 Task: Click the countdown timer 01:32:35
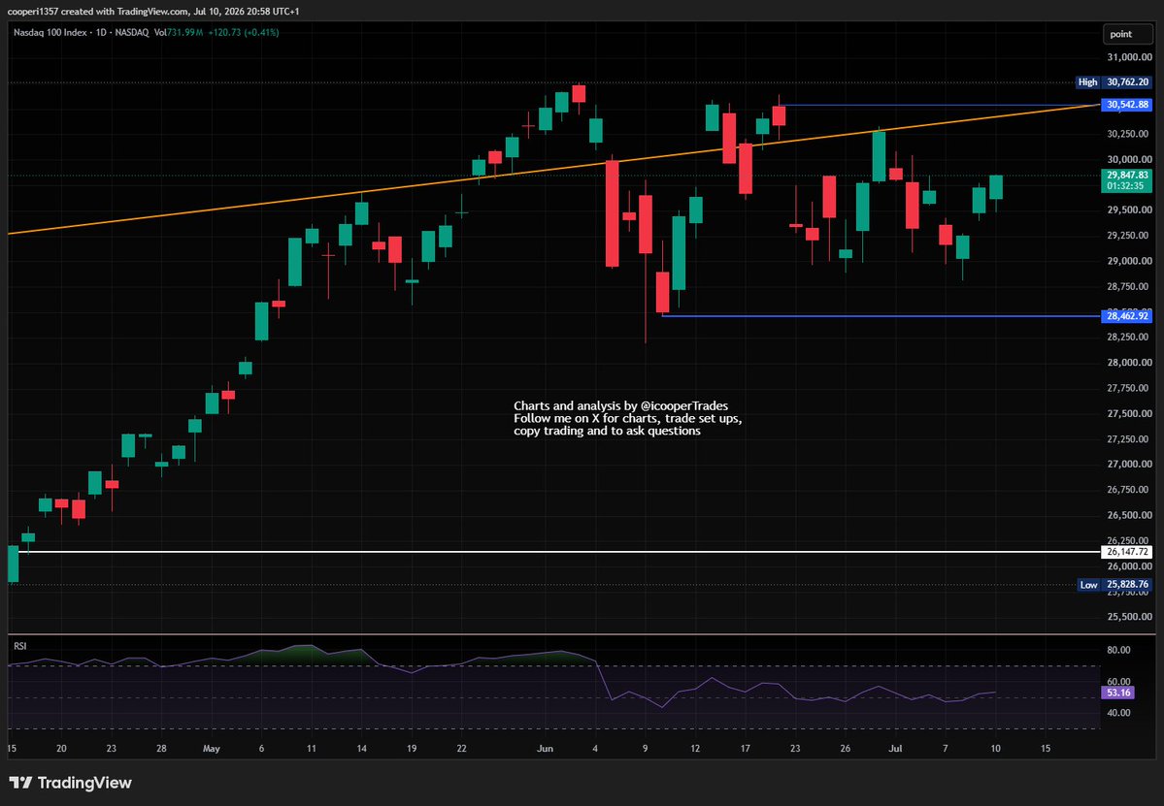(x=1127, y=186)
